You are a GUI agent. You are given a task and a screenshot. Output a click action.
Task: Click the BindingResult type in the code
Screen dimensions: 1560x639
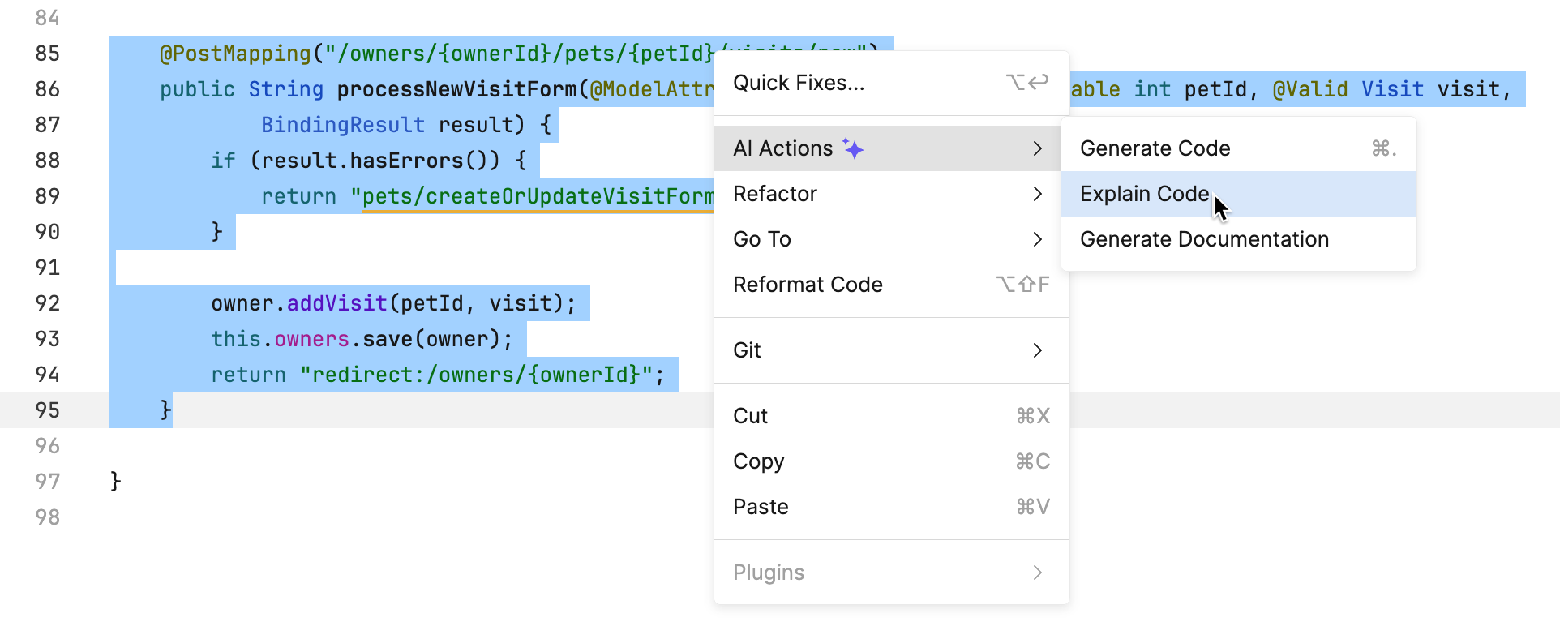[342, 125]
